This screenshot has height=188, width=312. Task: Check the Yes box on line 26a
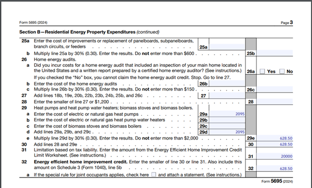pos(262,71)
